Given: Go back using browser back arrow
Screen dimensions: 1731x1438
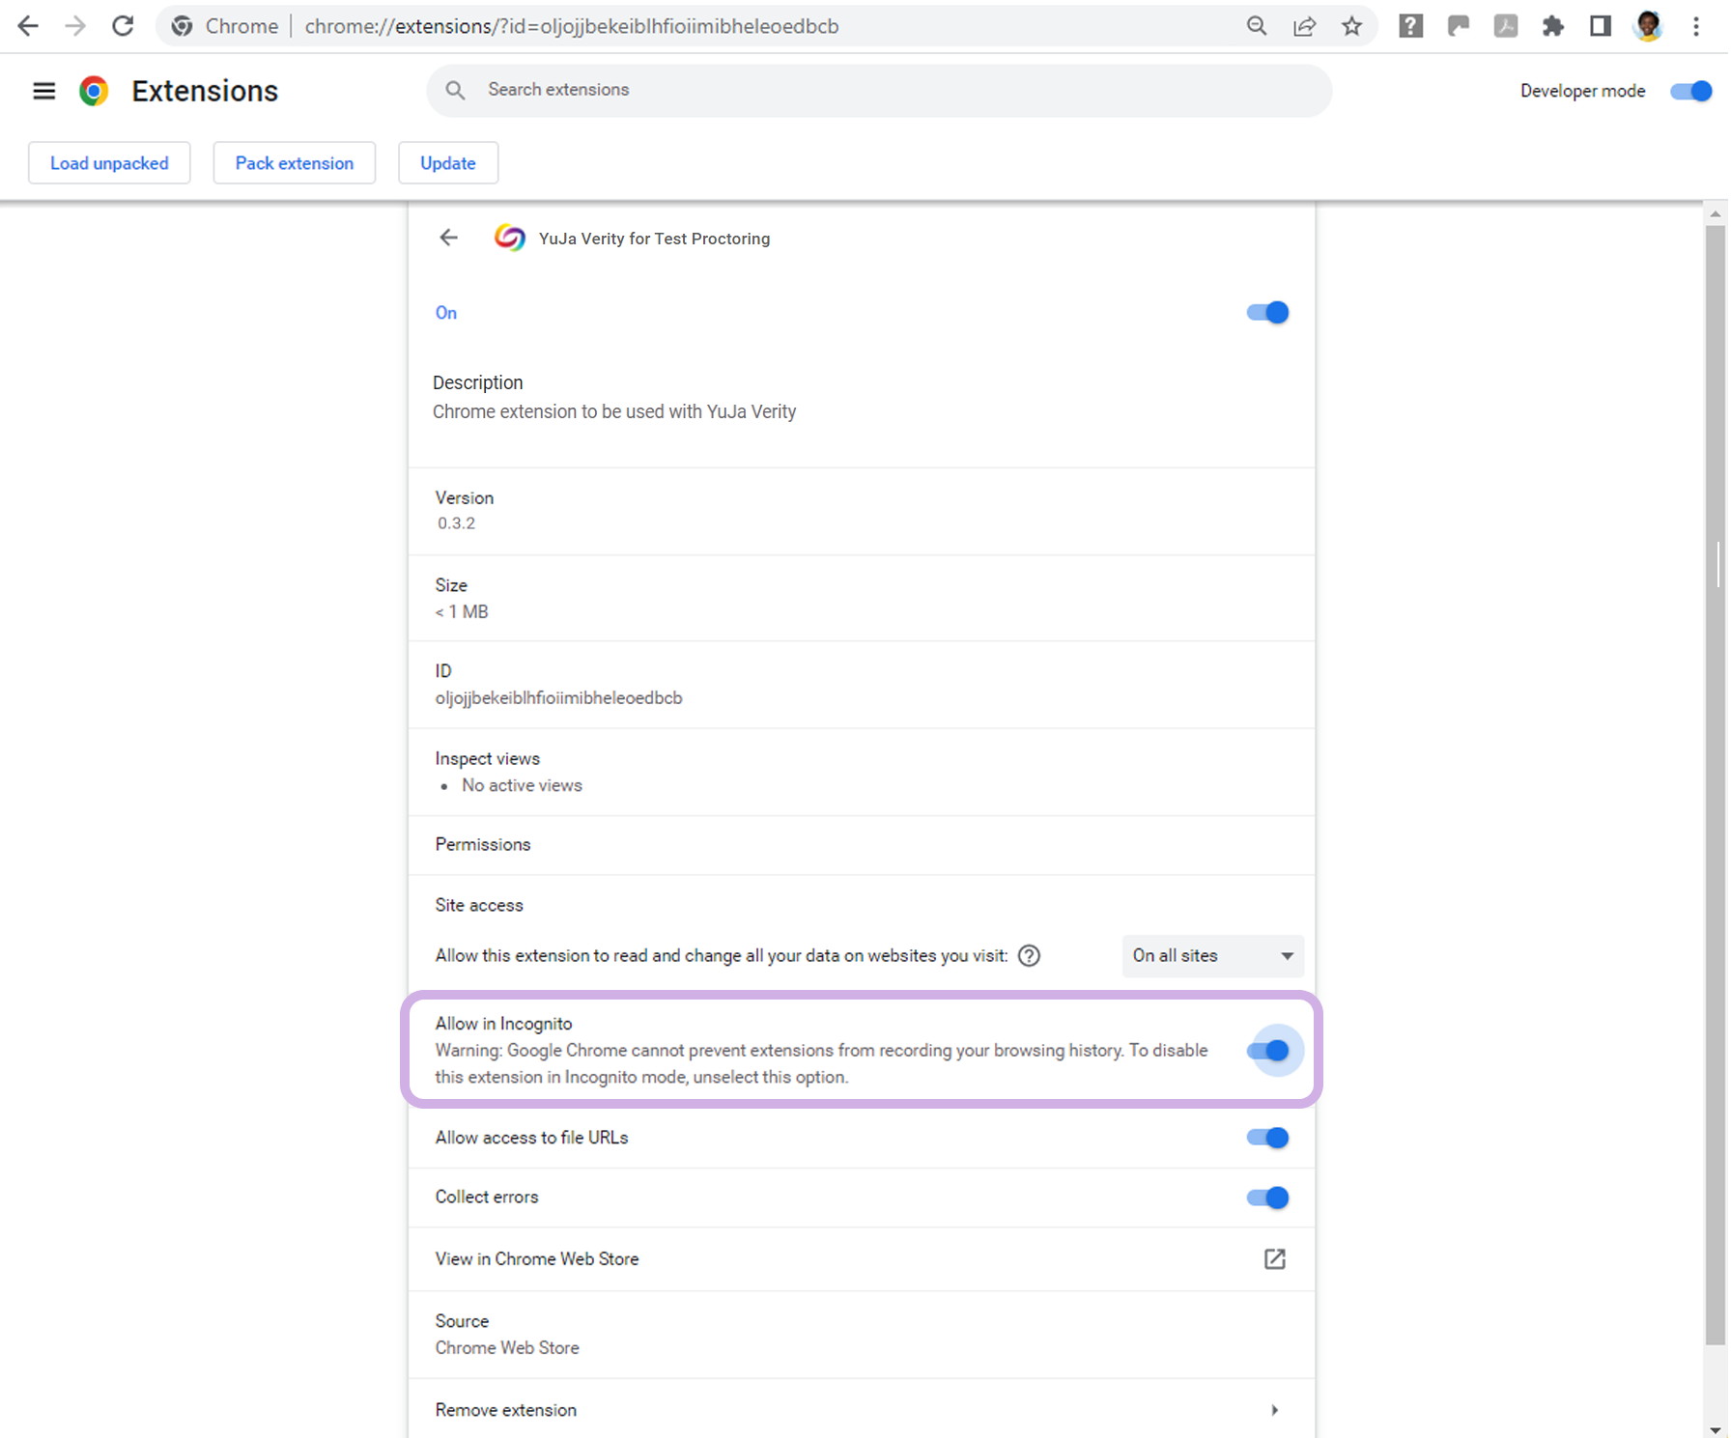Looking at the screenshot, I should [27, 26].
